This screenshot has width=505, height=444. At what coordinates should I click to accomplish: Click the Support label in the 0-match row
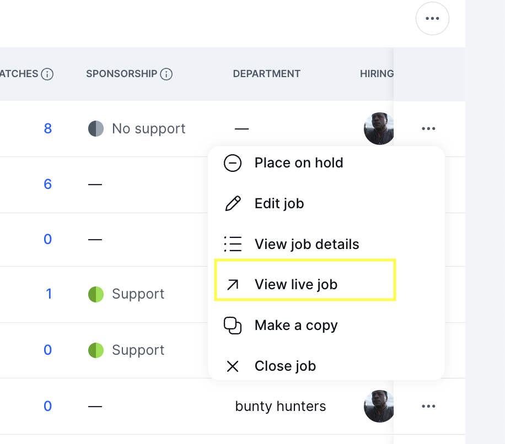[x=138, y=350]
